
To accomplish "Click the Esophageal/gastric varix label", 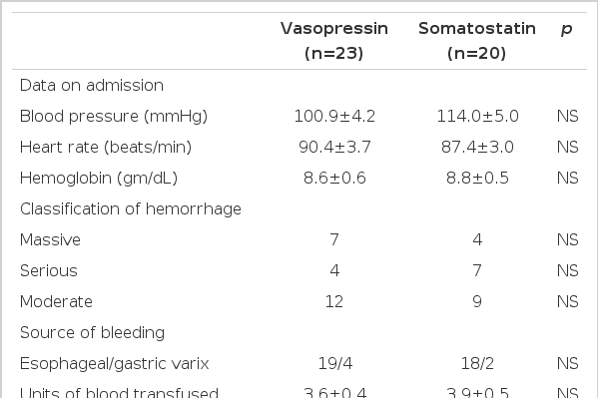I will click(115, 364).
